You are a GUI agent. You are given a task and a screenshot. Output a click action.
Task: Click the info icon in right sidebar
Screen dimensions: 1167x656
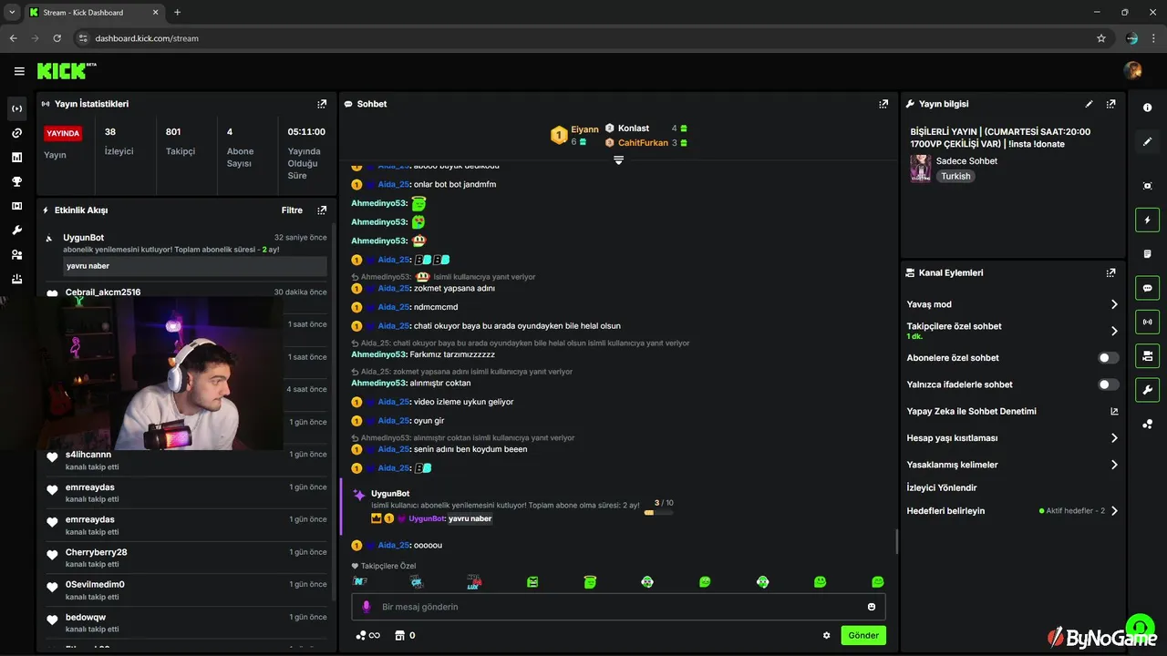tap(1147, 108)
